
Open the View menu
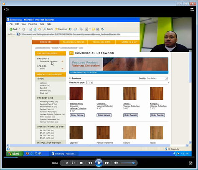point(23,24)
